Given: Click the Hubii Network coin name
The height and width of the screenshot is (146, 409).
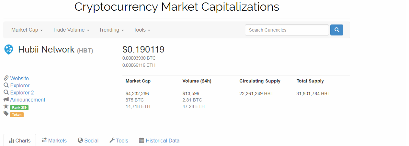Looking at the screenshot, I should 46,49.
